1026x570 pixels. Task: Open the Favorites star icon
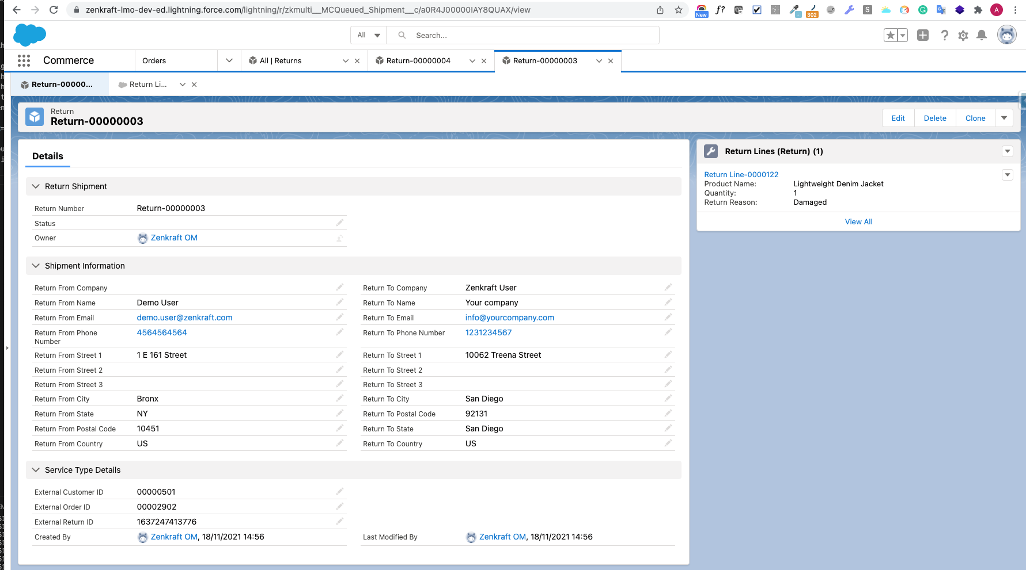(x=891, y=36)
